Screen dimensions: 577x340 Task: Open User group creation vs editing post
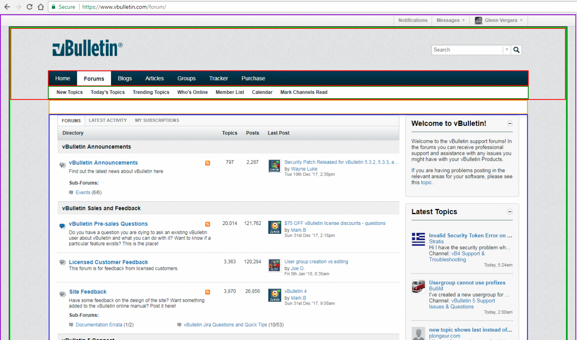316,262
